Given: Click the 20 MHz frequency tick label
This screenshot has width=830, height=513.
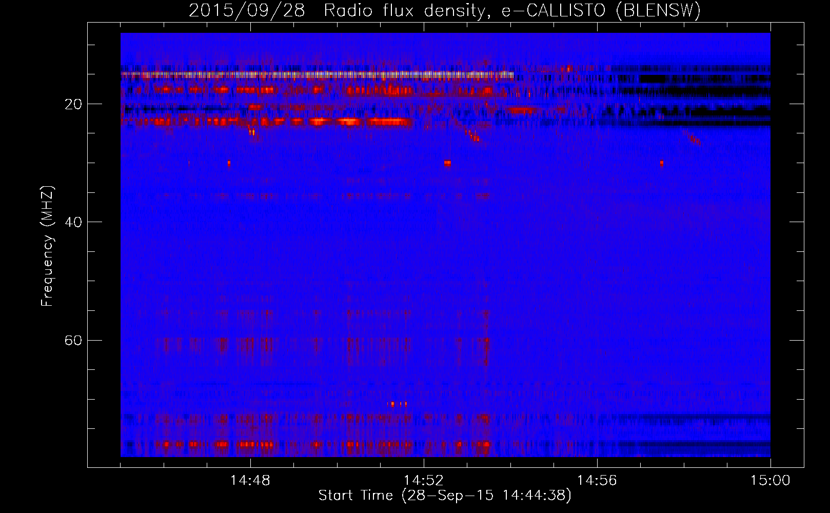Looking at the screenshot, I should [73, 104].
